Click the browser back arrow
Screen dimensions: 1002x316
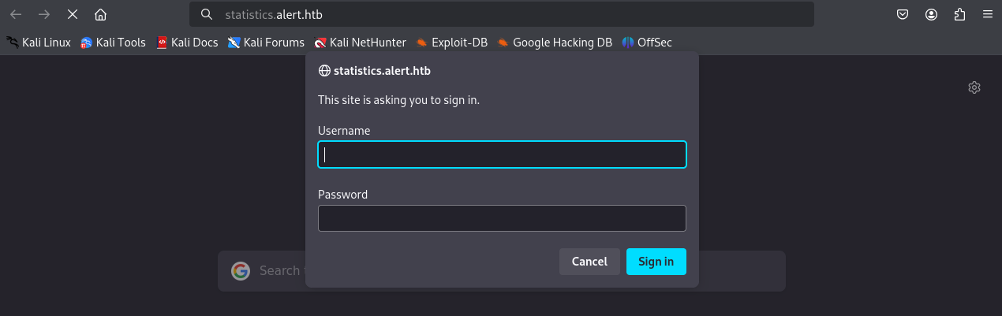pos(16,14)
